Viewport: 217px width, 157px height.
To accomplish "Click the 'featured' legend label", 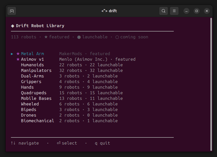I will [59, 37].
